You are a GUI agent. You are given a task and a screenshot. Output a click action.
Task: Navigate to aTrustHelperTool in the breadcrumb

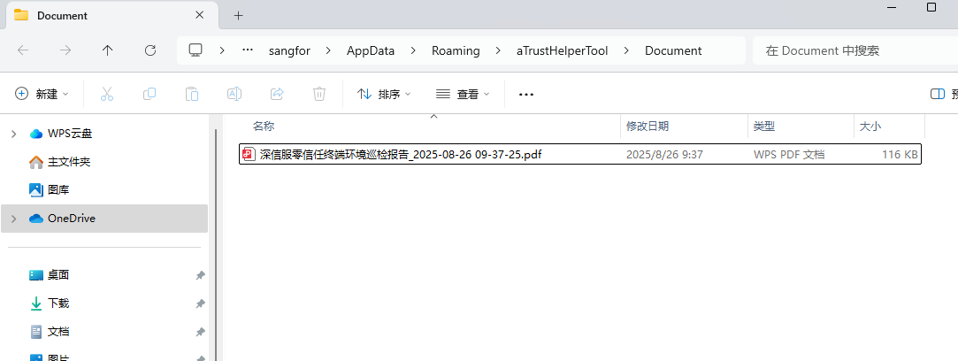[x=562, y=50]
